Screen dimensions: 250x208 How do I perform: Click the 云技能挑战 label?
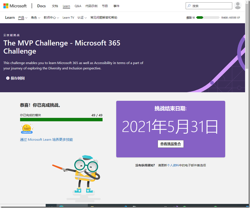point(11,35)
